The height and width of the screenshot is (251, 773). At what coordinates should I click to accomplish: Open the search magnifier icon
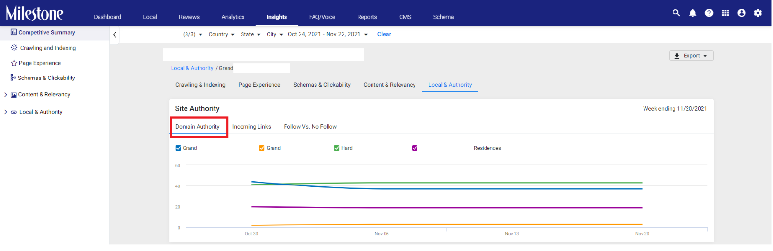pos(676,13)
